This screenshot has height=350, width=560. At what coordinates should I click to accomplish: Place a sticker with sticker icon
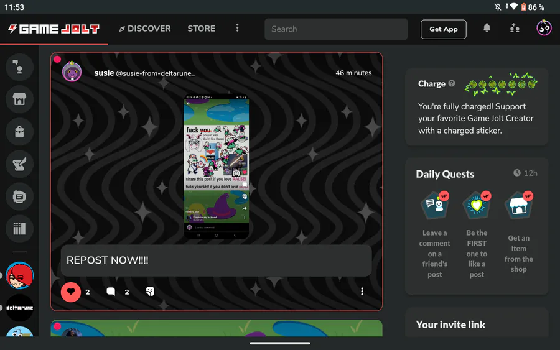[151, 292]
